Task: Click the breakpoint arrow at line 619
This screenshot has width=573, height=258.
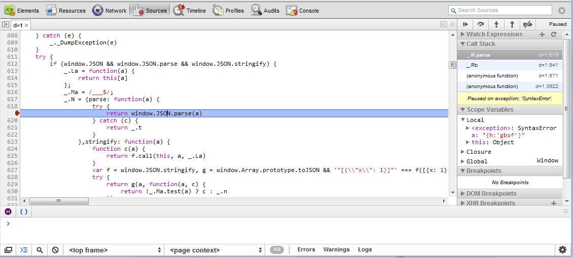Action: pyautogui.click(x=17, y=113)
